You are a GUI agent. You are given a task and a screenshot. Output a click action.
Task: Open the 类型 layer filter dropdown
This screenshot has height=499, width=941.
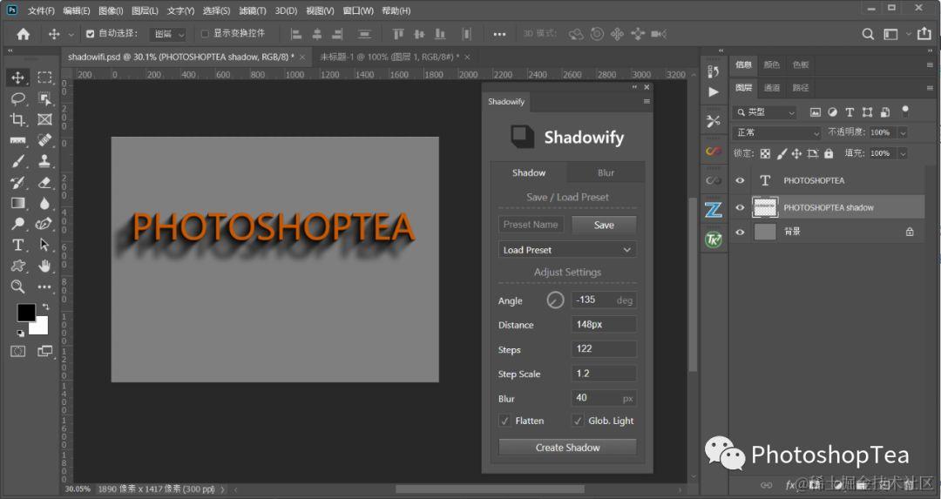tap(765, 112)
